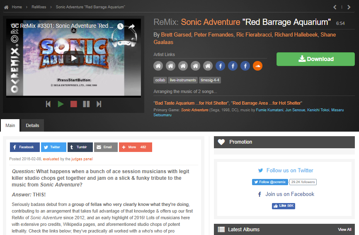The width and height of the screenshot is (359, 235).
Task: Open primary game Sonic Adventure link
Action: (x=194, y=110)
